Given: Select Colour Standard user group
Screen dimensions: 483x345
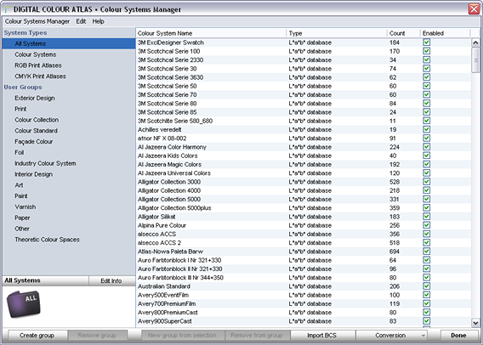Looking at the screenshot, I should tap(69, 131).
